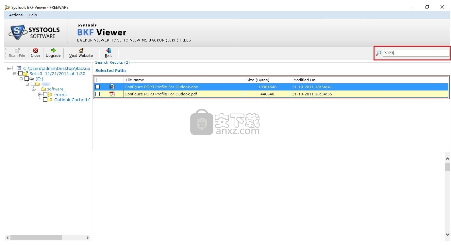Click tree panel scroll-right arrow

point(88,238)
